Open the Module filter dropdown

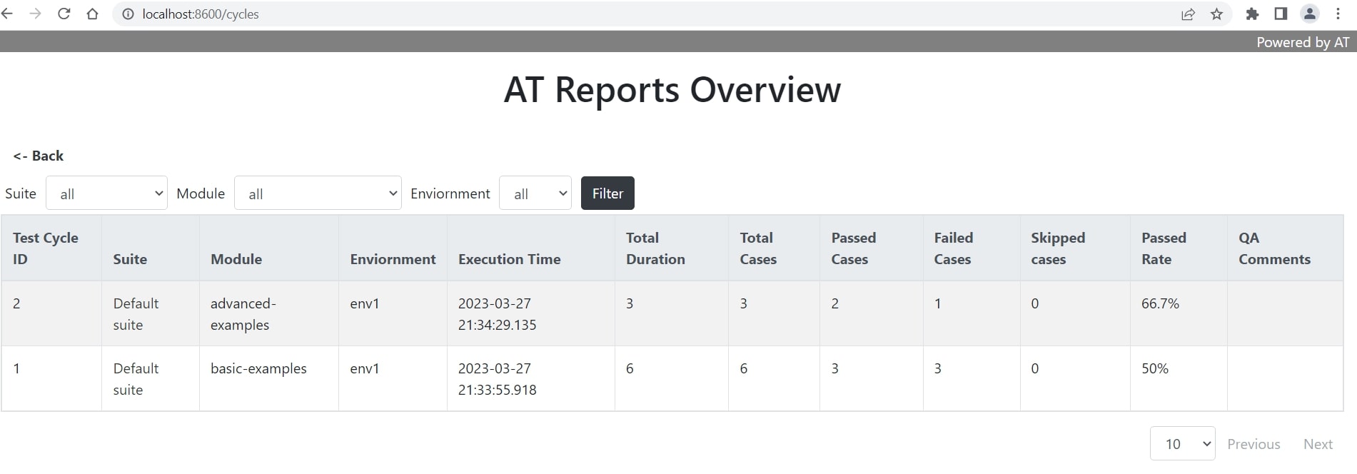coord(318,193)
